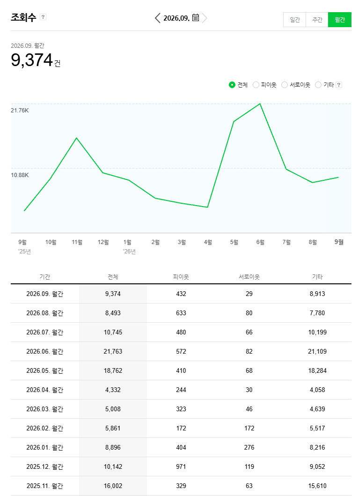Select the 2026.02. 월간 row label
358x496 pixels.
coord(45,428)
